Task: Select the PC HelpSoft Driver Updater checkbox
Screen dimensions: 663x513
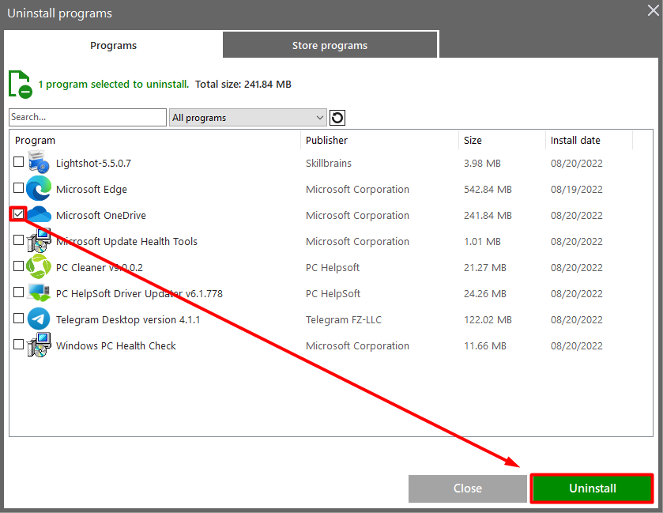Action: pos(18,292)
